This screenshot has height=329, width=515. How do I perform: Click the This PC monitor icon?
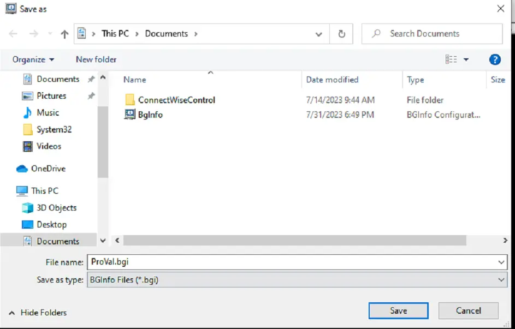coord(22,191)
